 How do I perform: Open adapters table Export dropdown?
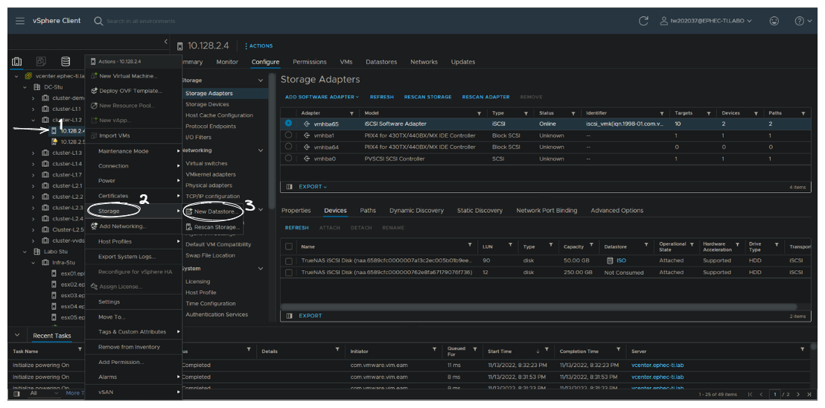coord(313,187)
